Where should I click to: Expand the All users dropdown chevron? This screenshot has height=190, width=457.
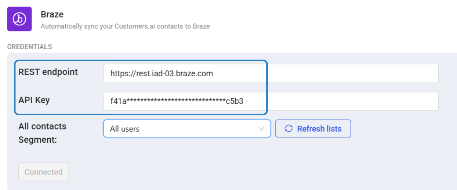(261, 129)
